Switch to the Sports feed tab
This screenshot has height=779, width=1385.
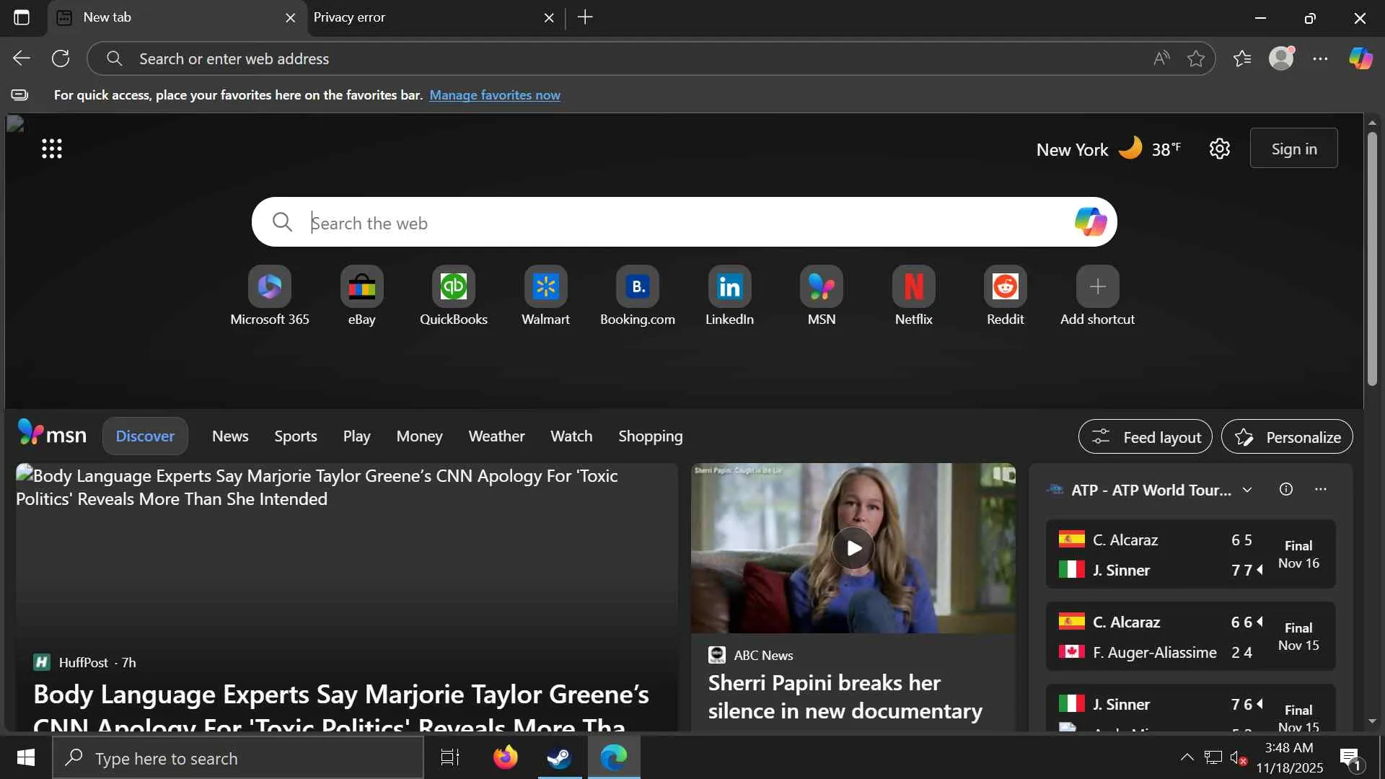(295, 436)
